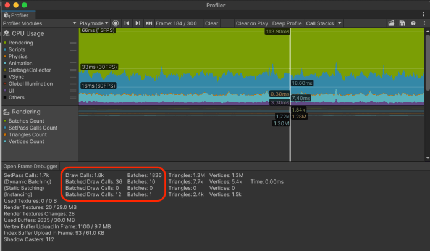Step to previous frame
Screen dimensions: 430x251
127,23
